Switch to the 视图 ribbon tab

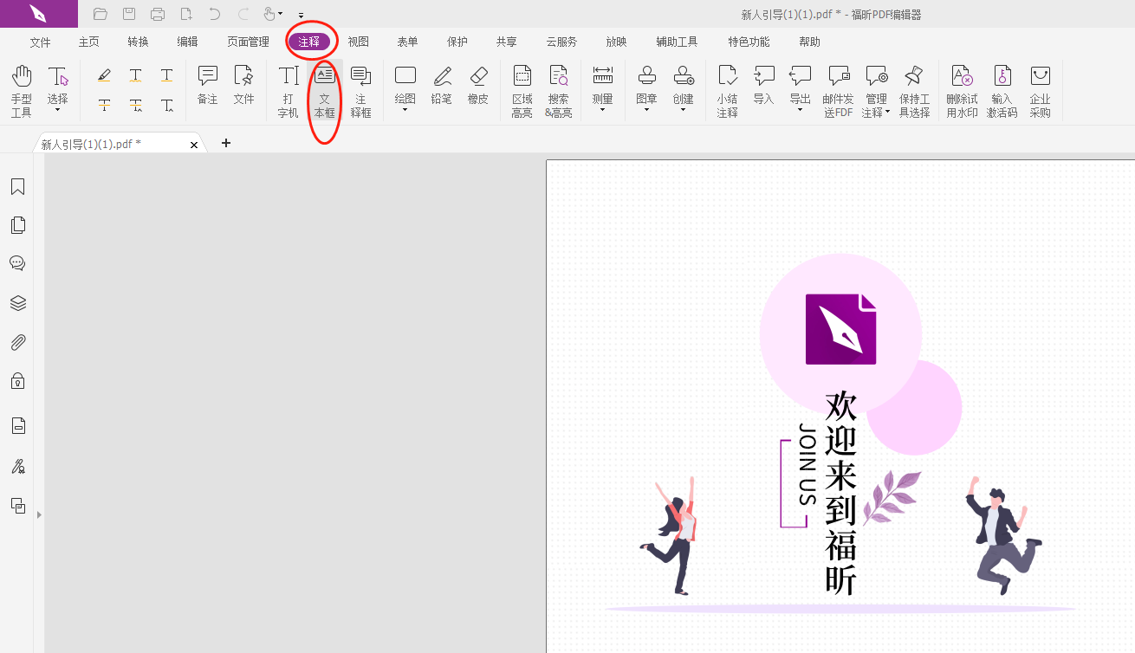358,41
